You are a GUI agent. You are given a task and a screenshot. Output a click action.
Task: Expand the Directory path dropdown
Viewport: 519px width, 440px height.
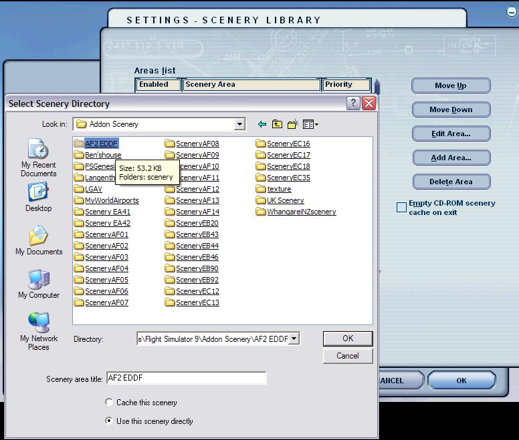click(294, 339)
